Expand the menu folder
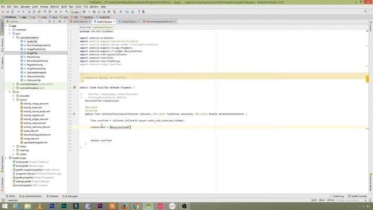This screenshot has width=373, height=210. pos(13,146)
